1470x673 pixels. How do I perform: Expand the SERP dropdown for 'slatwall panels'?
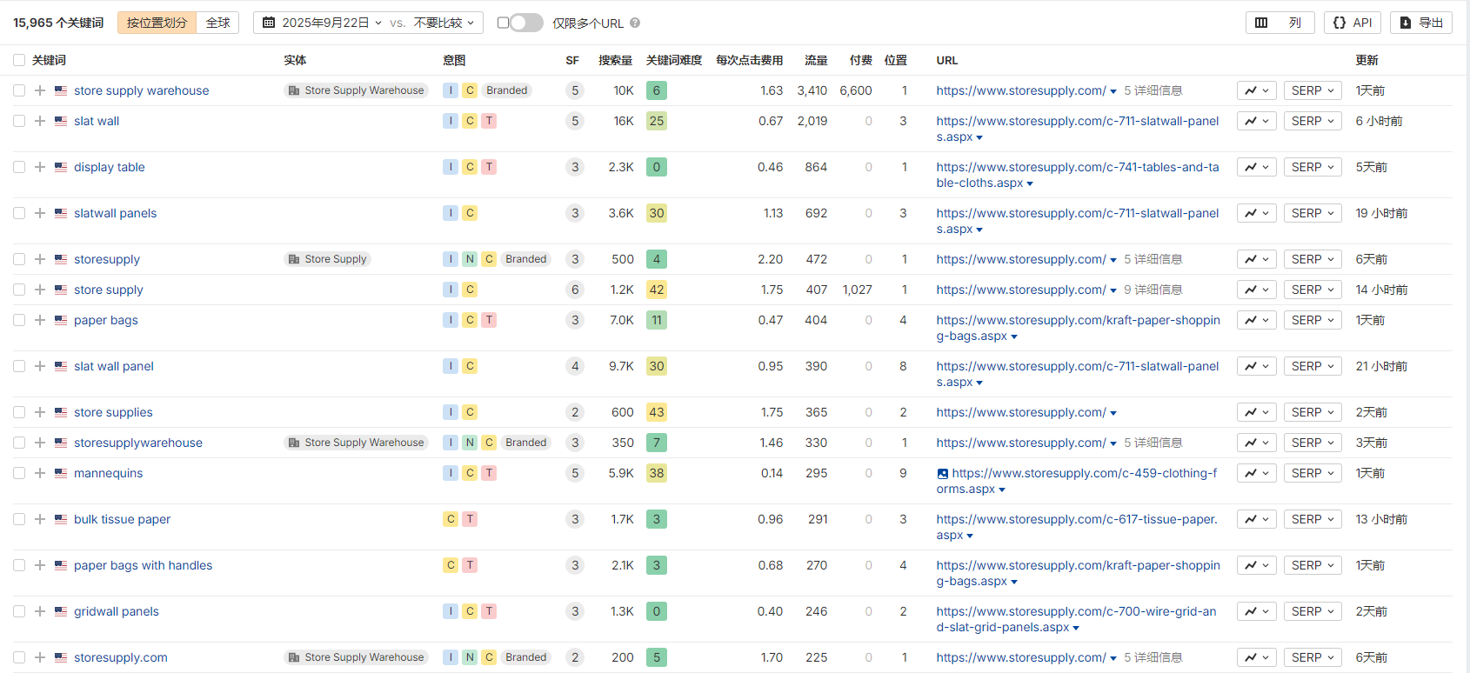coord(1312,213)
